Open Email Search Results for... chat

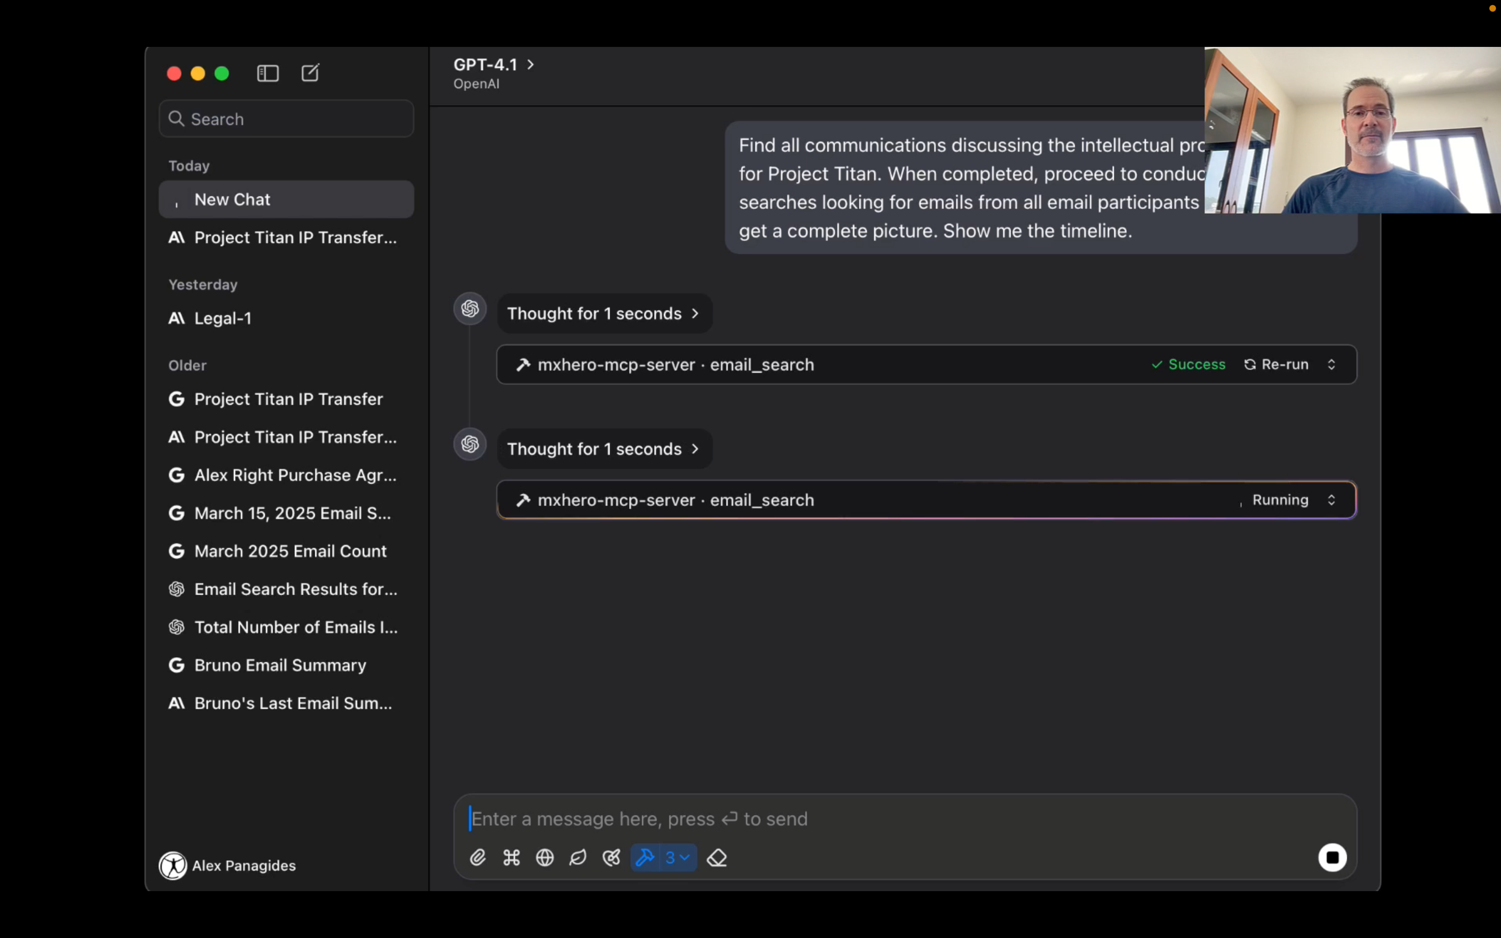pyautogui.click(x=286, y=589)
